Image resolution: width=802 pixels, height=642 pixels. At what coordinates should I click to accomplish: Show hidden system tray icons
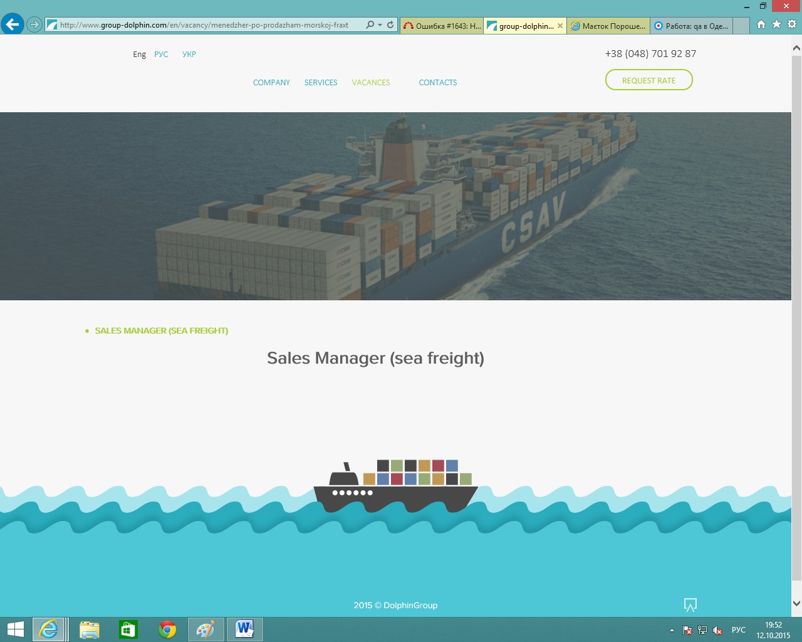pyautogui.click(x=672, y=630)
